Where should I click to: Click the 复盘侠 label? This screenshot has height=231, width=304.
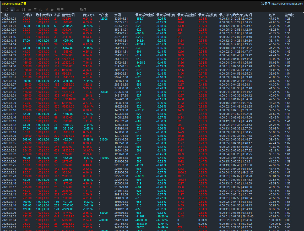pos(266,4)
